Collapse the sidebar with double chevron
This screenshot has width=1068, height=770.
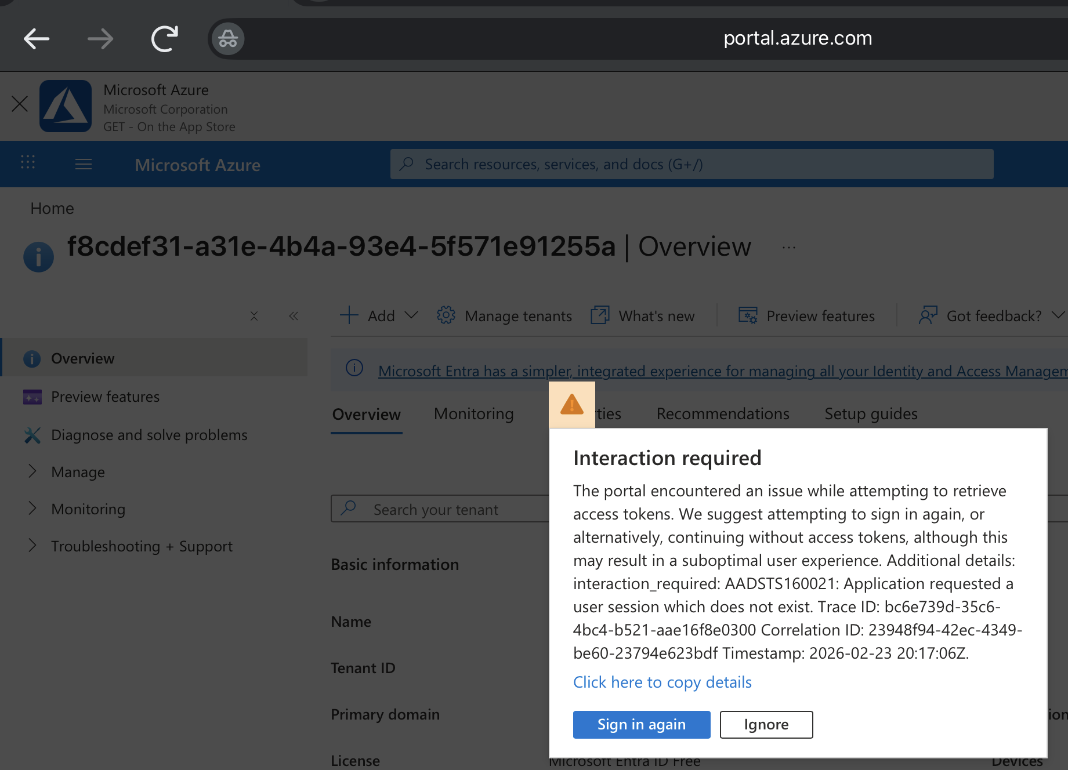[294, 316]
